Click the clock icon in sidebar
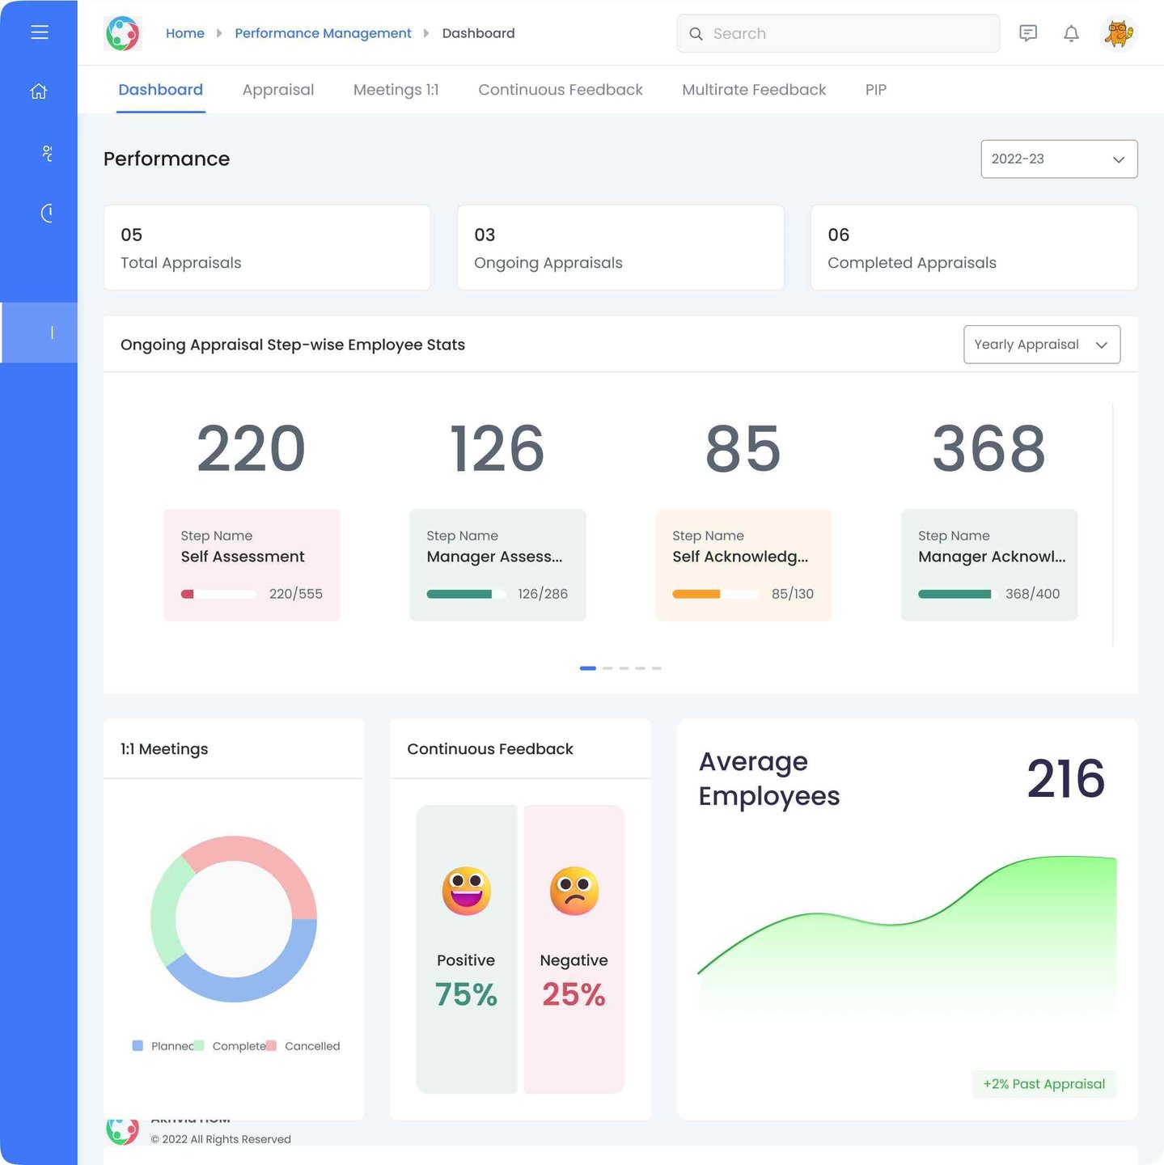Image resolution: width=1164 pixels, height=1165 pixels. [47, 213]
